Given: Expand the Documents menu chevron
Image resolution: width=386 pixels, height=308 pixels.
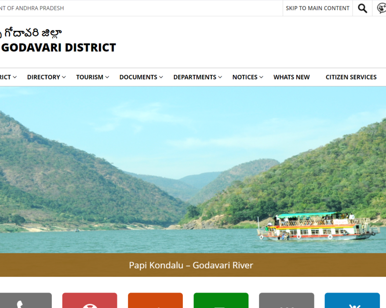Looking at the screenshot, I should [161, 77].
